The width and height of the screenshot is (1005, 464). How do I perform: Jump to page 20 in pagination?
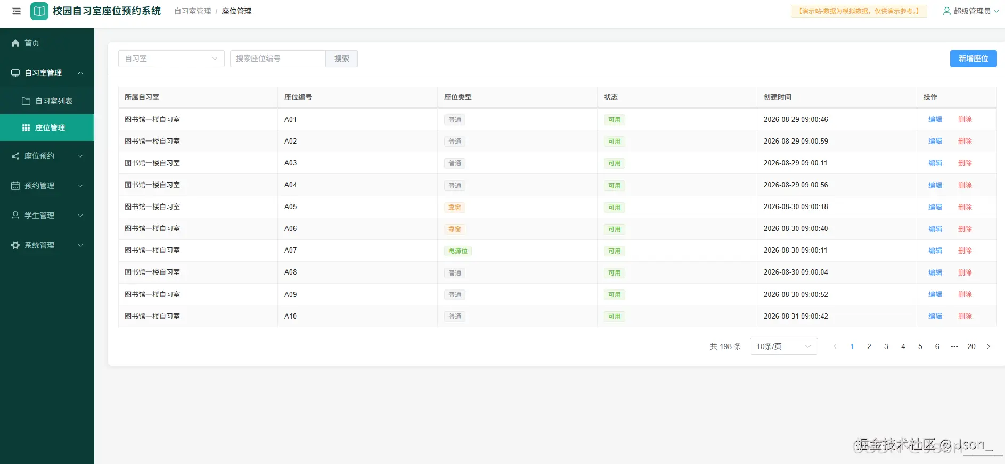point(971,346)
